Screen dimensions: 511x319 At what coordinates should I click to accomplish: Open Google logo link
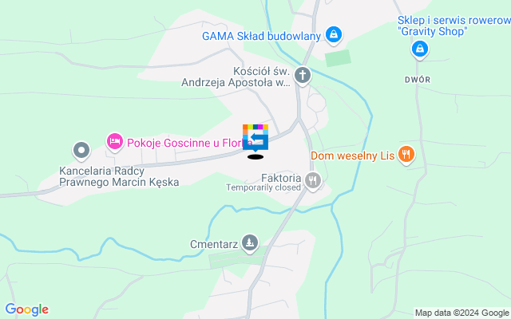(26, 309)
